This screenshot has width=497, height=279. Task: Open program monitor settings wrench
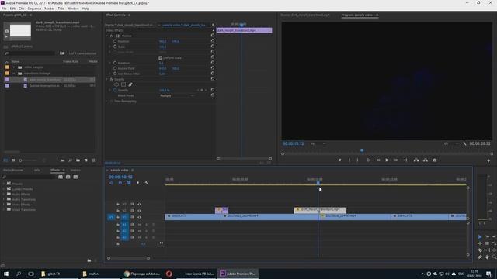[x=464, y=143]
